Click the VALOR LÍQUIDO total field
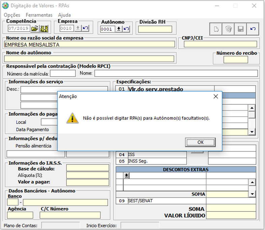The width and height of the screenshot is (265, 230). 231,215
